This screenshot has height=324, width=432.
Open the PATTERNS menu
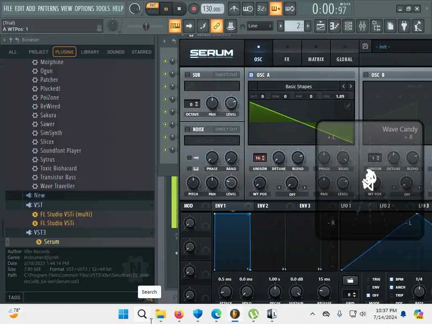pyautogui.click(x=48, y=8)
